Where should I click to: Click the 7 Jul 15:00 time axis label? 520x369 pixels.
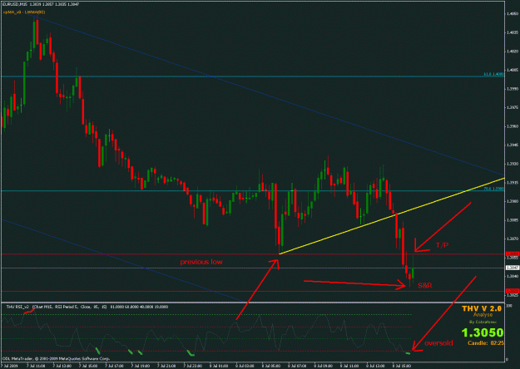pyautogui.click(x=88, y=366)
